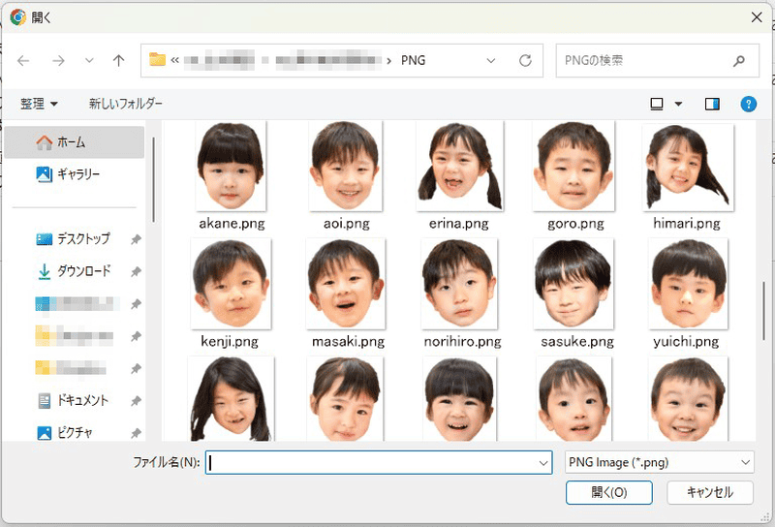Click the Chrome icon in title bar
Viewport: 775px width, 527px height.
pos(17,17)
